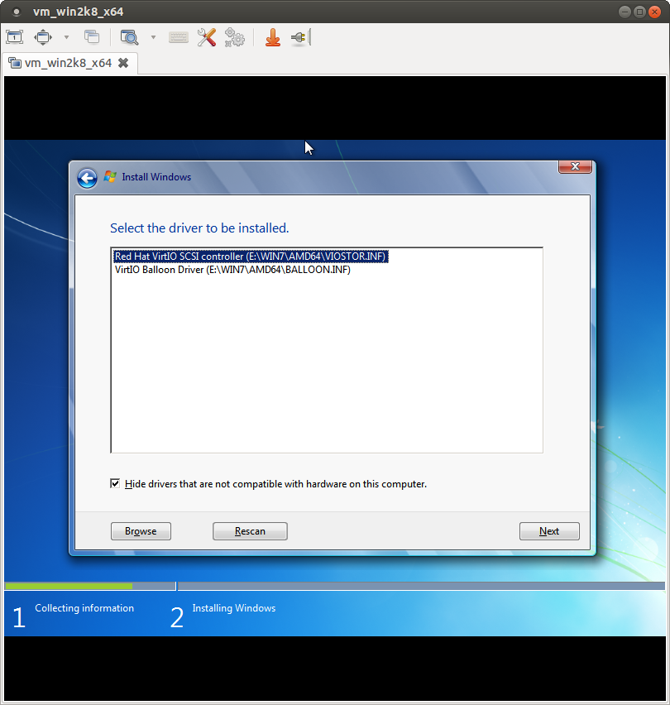670x705 pixels.
Task: Click the Browse button
Action: (x=141, y=531)
